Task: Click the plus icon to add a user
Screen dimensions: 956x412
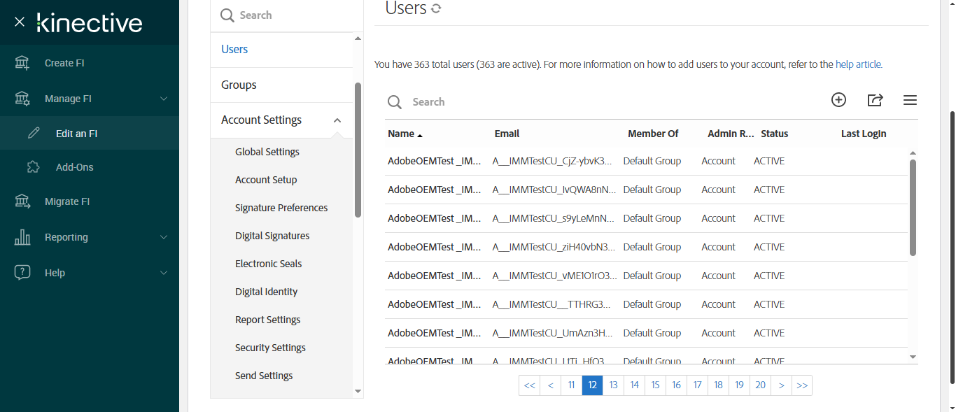Action: click(838, 100)
